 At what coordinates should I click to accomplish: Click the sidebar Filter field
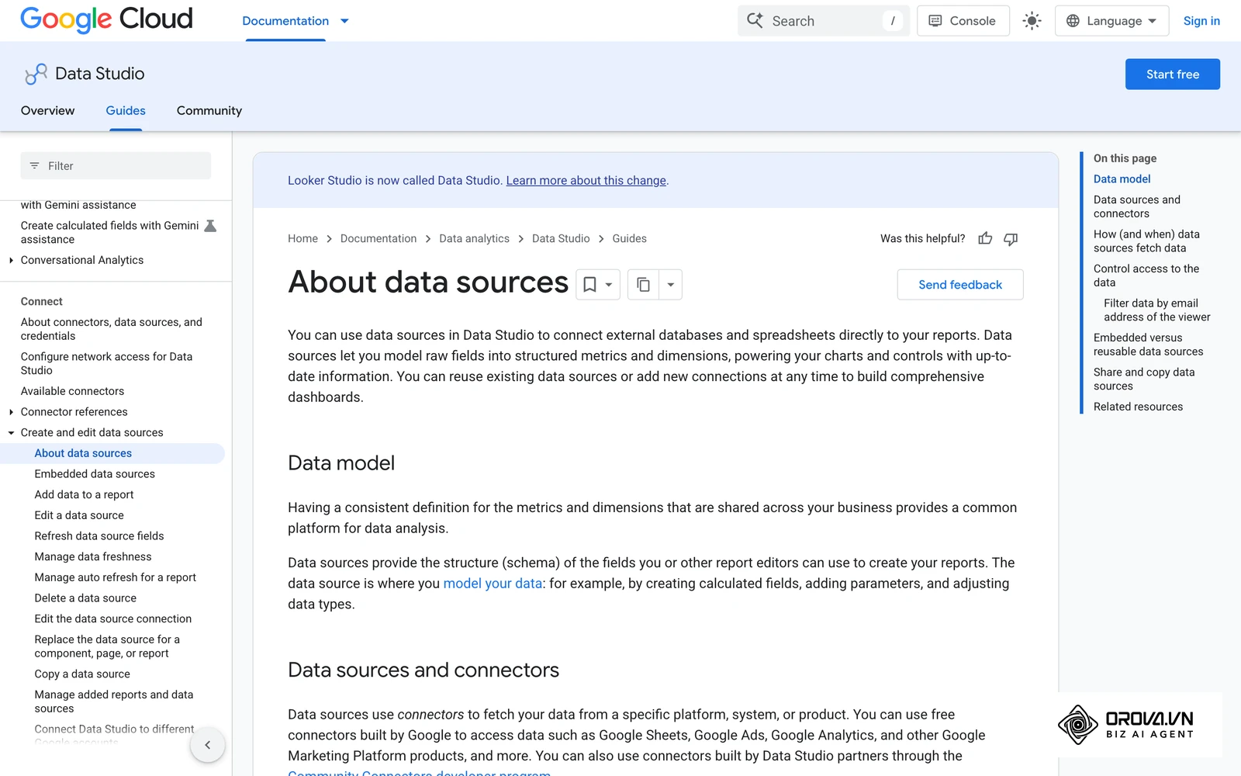[x=116, y=166]
